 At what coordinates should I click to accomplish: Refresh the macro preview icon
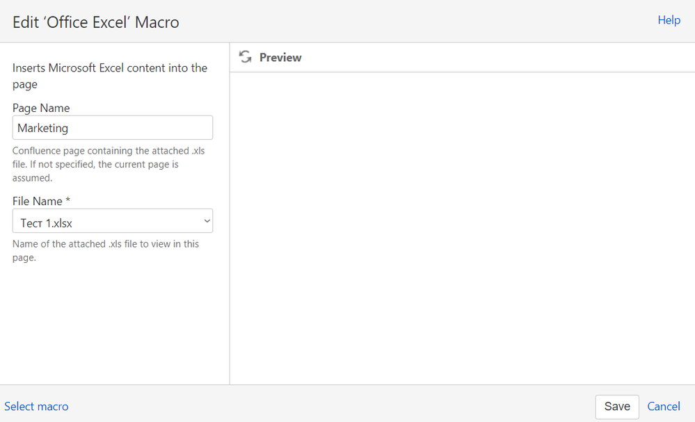245,57
